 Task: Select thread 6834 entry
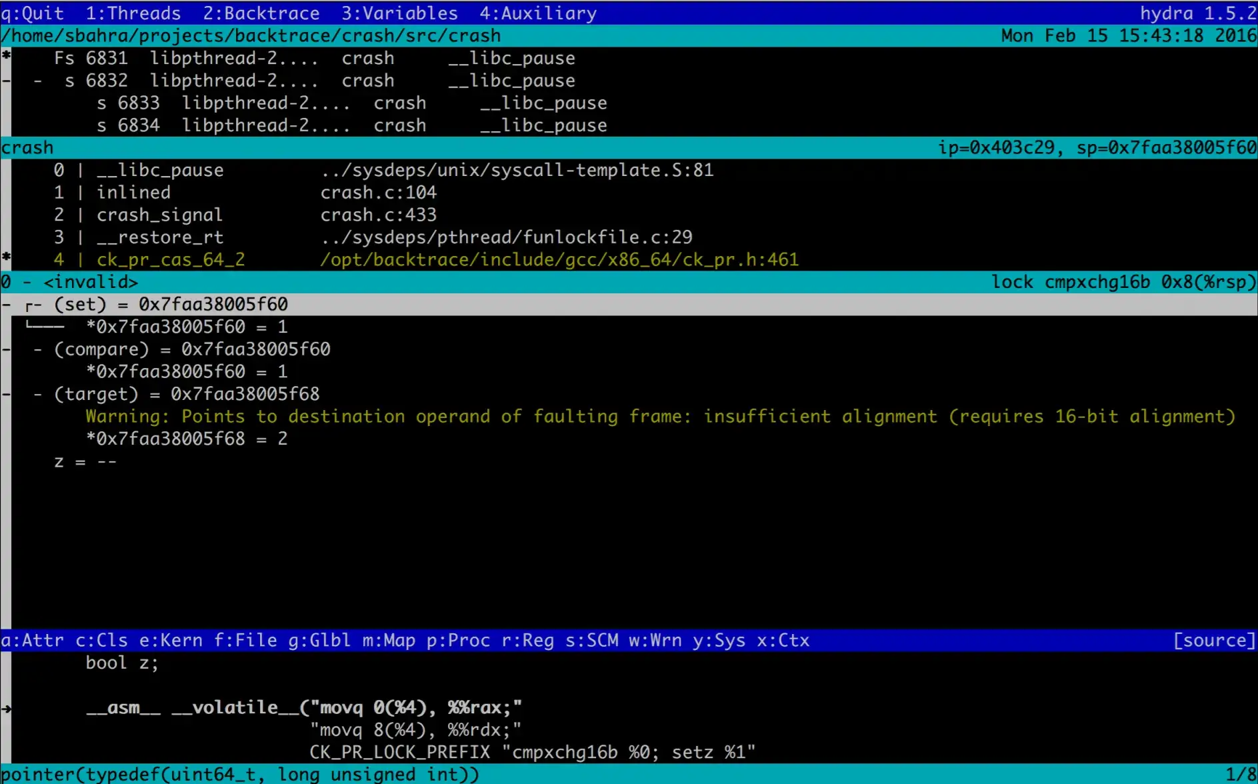pyautogui.click(x=351, y=125)
